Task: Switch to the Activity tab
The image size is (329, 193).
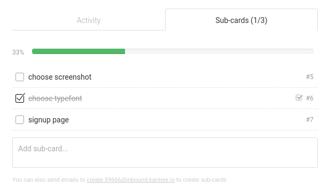Action: point(89,20)
